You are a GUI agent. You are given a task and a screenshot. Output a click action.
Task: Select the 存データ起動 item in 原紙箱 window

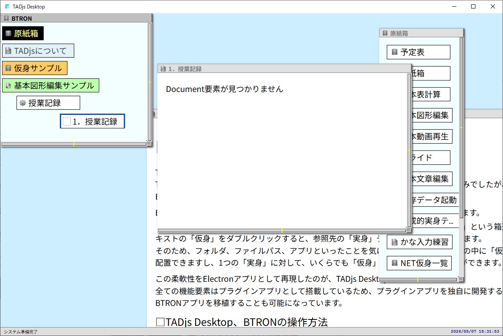click(x=435, y=200)
